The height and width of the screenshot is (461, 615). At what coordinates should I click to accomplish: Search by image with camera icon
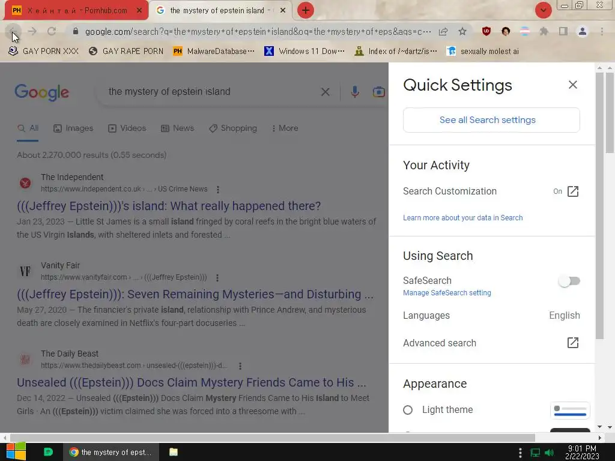coord(379,92)
